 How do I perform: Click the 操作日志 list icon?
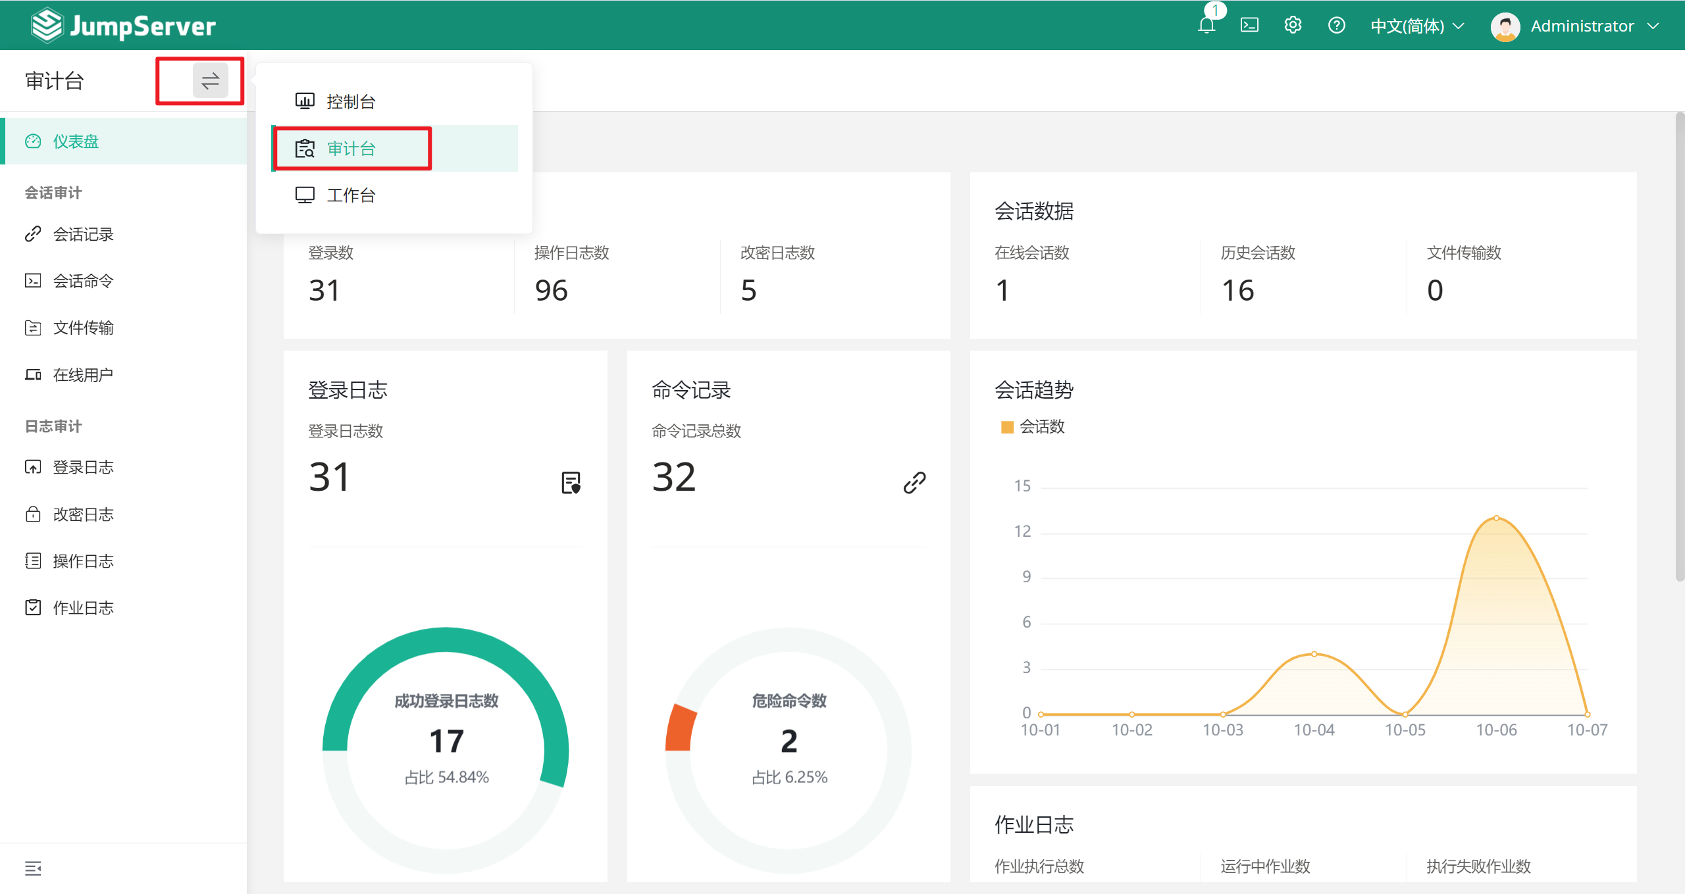point(33,561)
